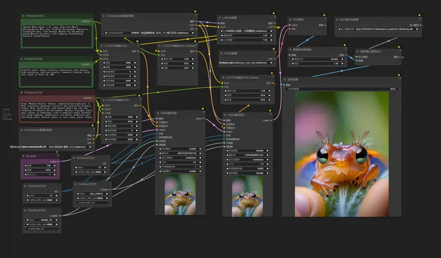Collapse the purple empty Latent node
This screenshot has height=258, width=441.
(x=24, y=156)
